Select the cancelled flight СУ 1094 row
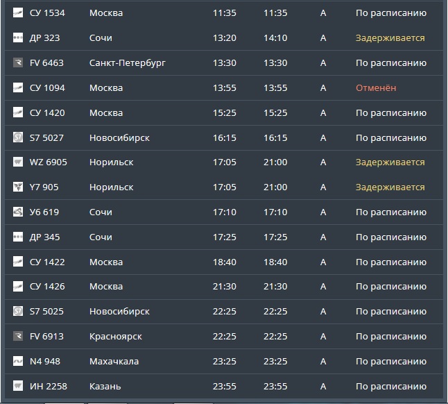The width and height of the screenshot is (448, 404). (222, 88)
